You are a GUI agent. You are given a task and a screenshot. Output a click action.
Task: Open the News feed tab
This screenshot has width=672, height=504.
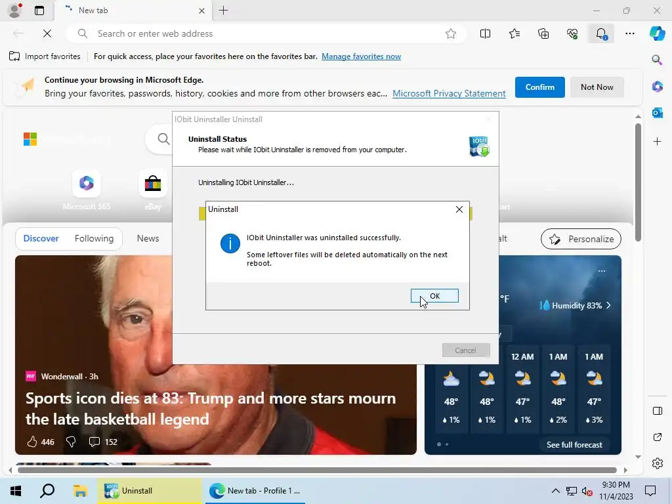(148, 238)
